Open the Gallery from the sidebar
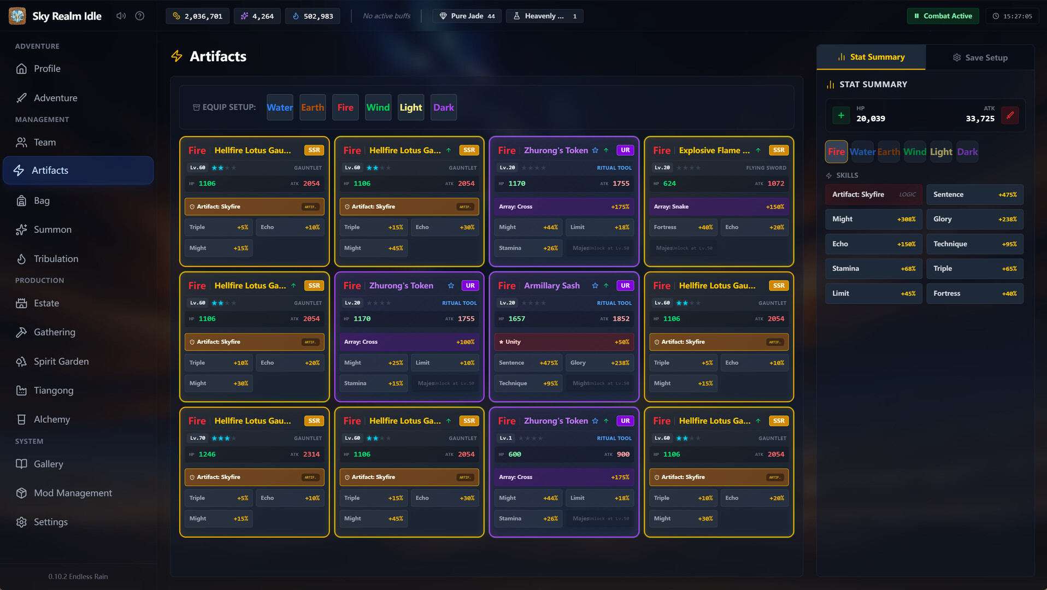Screen dimensions: 1047x590 49,464
